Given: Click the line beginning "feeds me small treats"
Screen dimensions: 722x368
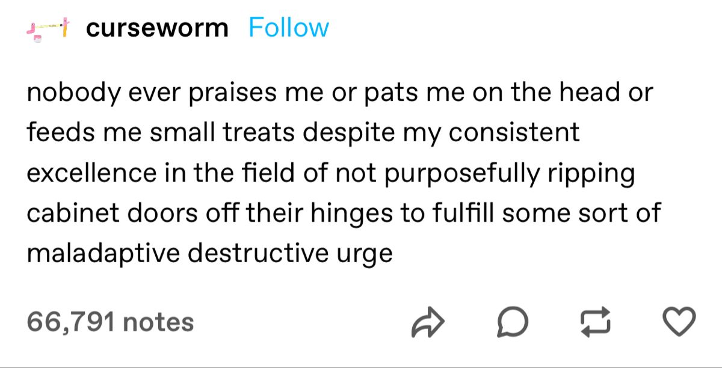Looking at the screenshot, I should click(x=303, y=133).
